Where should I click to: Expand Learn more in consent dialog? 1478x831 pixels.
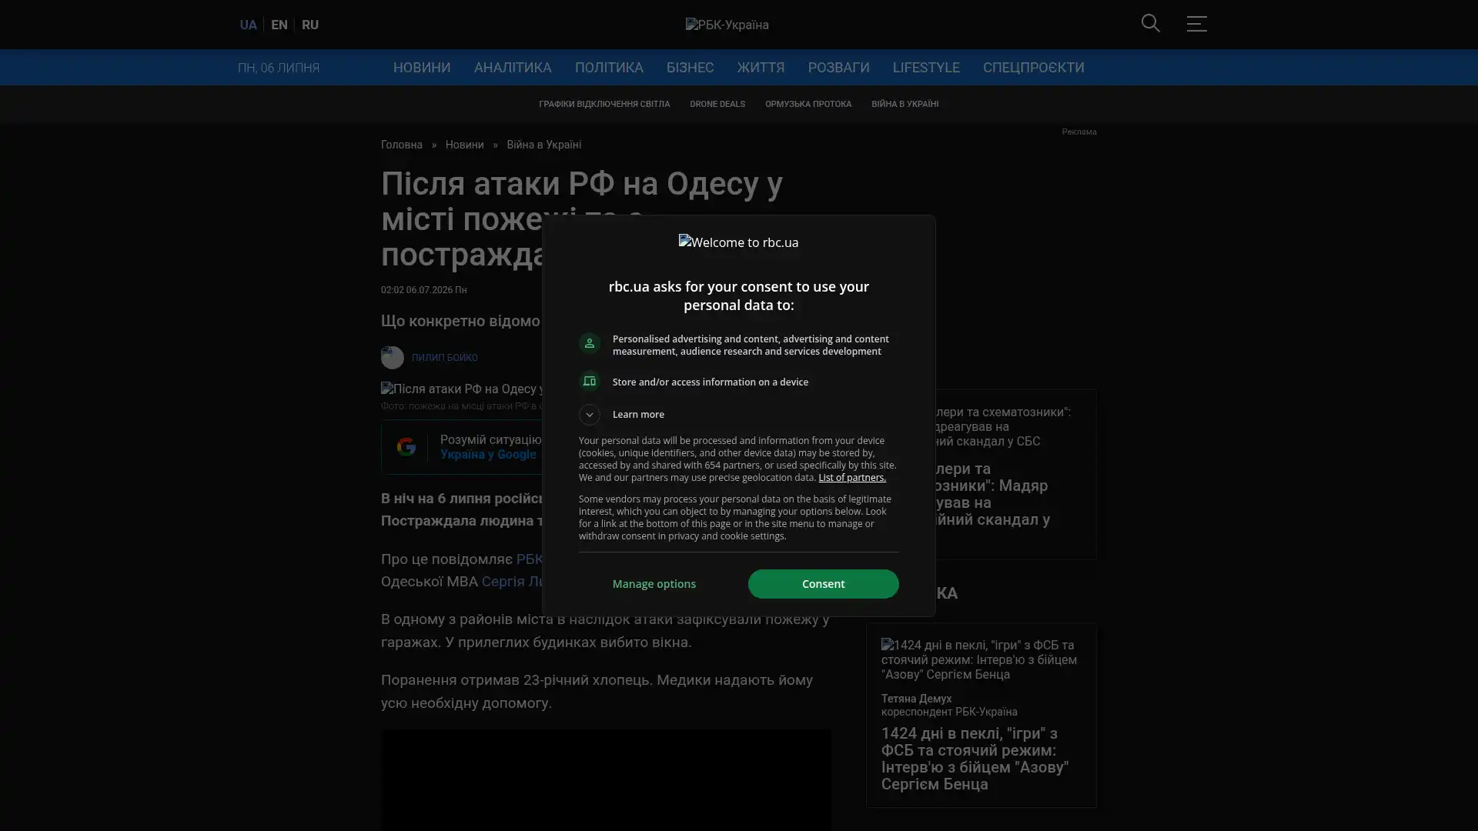click(x=622, y=415)
